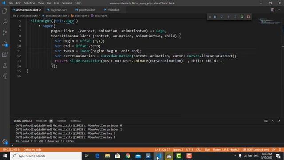This screenshot has height=160, width=284.
Task: Open the View menu
Action: click(41, 3)
